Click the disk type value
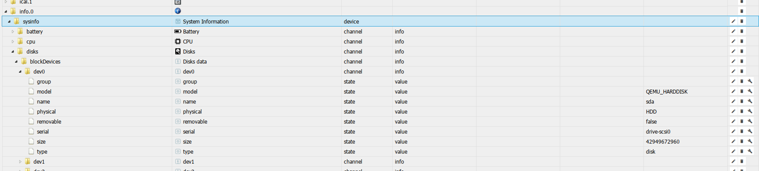 [x=650, y=151]
